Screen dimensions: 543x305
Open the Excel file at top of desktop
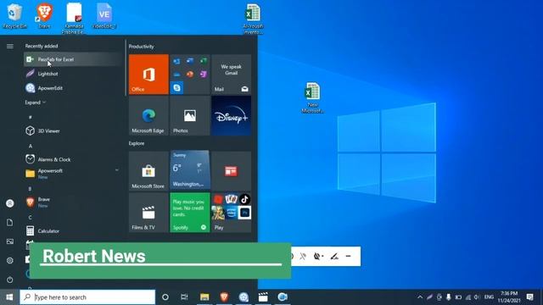click(253, 19)
